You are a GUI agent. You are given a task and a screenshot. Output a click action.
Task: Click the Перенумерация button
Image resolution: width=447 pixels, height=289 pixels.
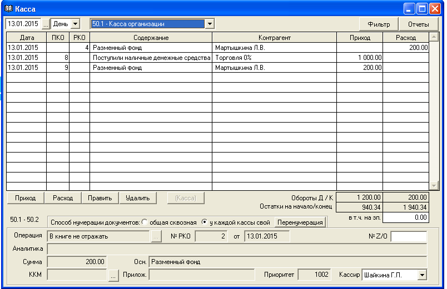pyautogui.click(x=300, y=222)
